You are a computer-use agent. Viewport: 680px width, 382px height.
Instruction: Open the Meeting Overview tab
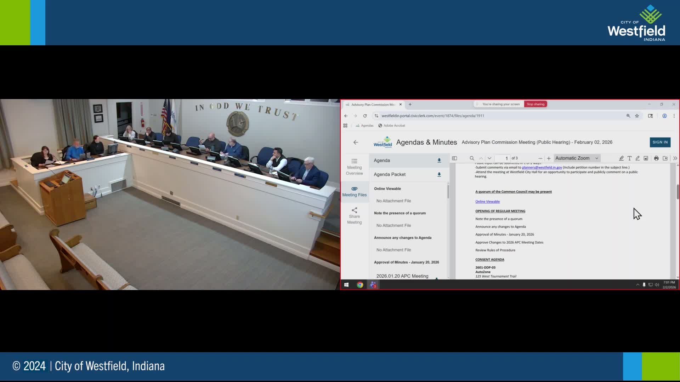354,167
